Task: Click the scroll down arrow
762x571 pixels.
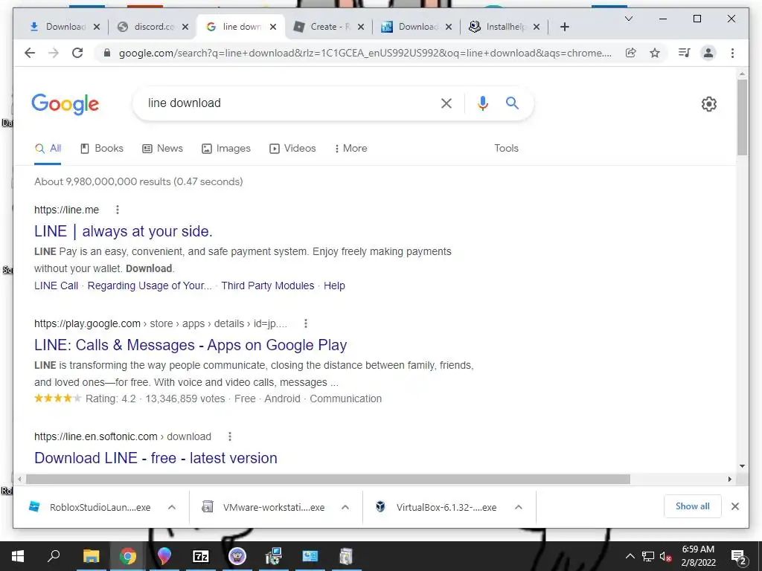Action: (742, 466)
